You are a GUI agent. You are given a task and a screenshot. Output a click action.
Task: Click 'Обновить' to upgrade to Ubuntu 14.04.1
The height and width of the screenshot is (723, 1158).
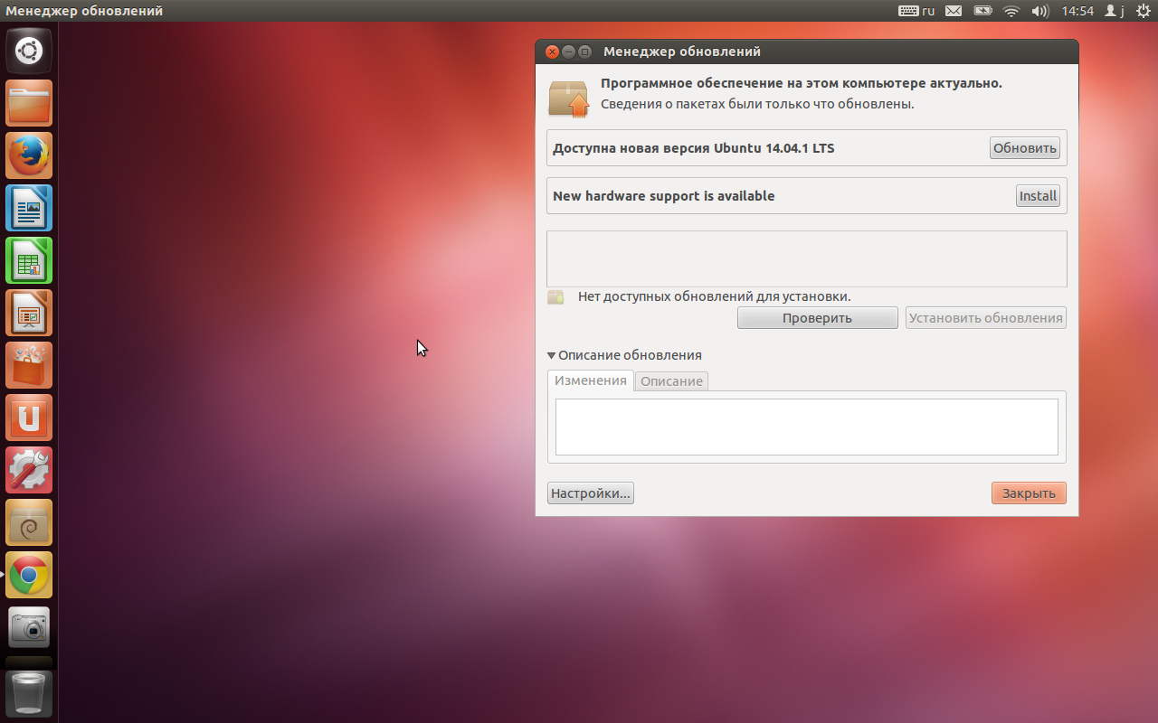point(1025,148)
